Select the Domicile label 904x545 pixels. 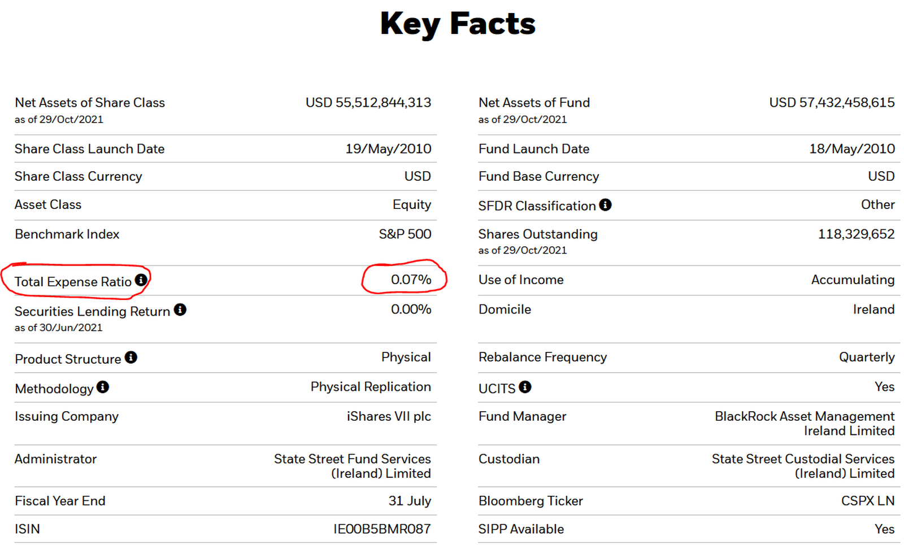pyautogui.click(x=505, y=309)
